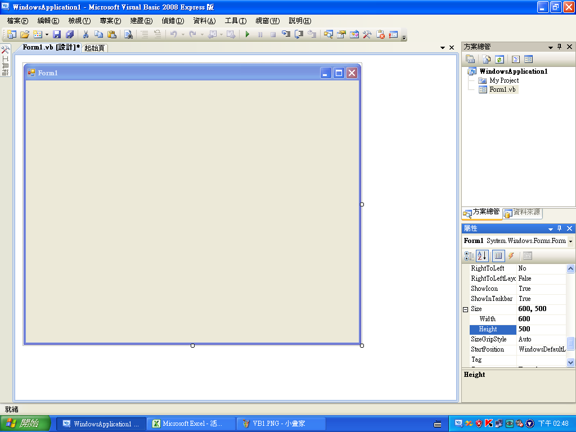Open Properties Window from main toolbar icon

[341, 34]
